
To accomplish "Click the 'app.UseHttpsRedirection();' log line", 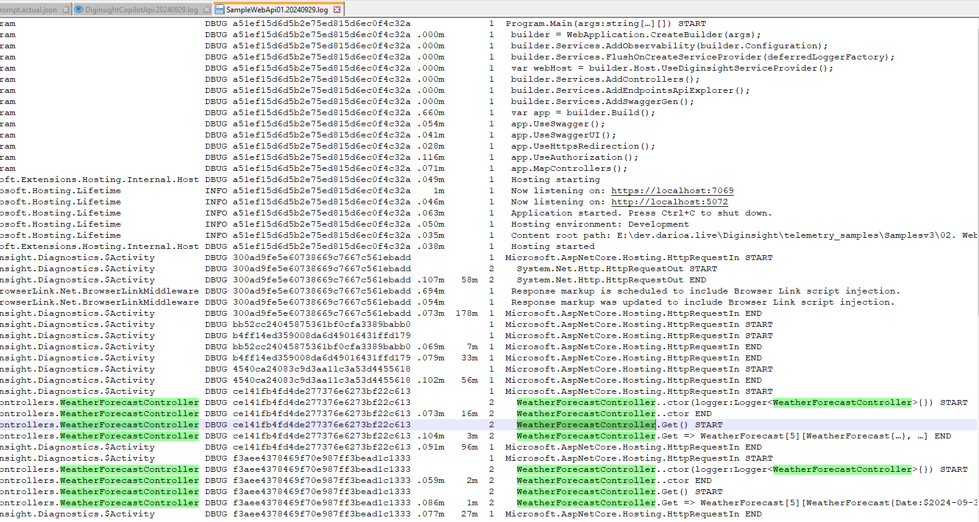I will 582,146.
